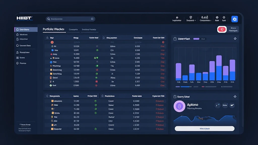The width and height of the screenshot is (258, 145).
Task: Expand the third top navigation dropdown
Action: pos(210,20)
